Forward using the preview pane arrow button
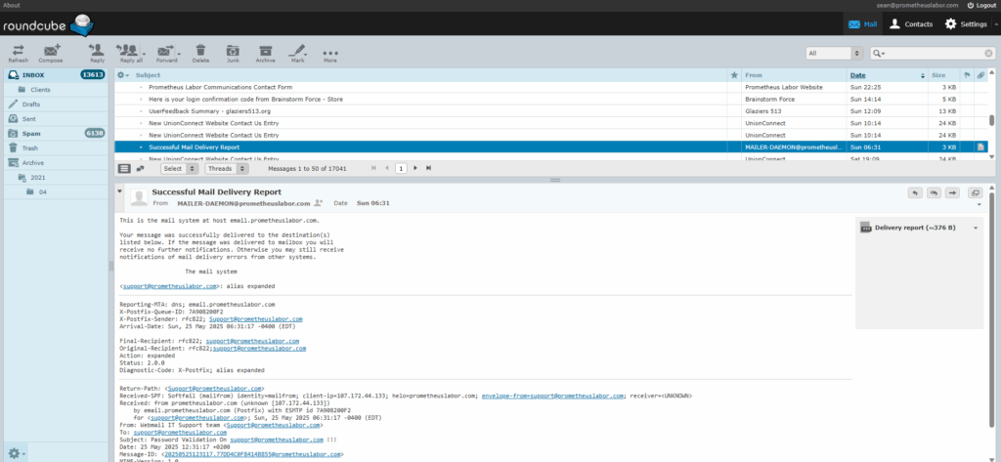The image size is (1001, 462). (x=952, y=192)
